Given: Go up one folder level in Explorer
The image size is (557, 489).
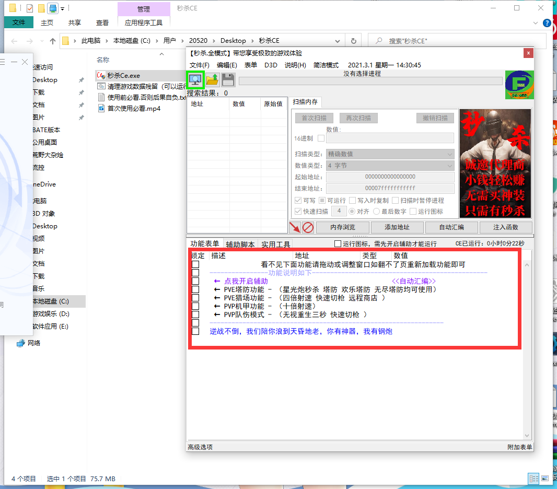Looking at the screenshot, I should click(53, 41).
